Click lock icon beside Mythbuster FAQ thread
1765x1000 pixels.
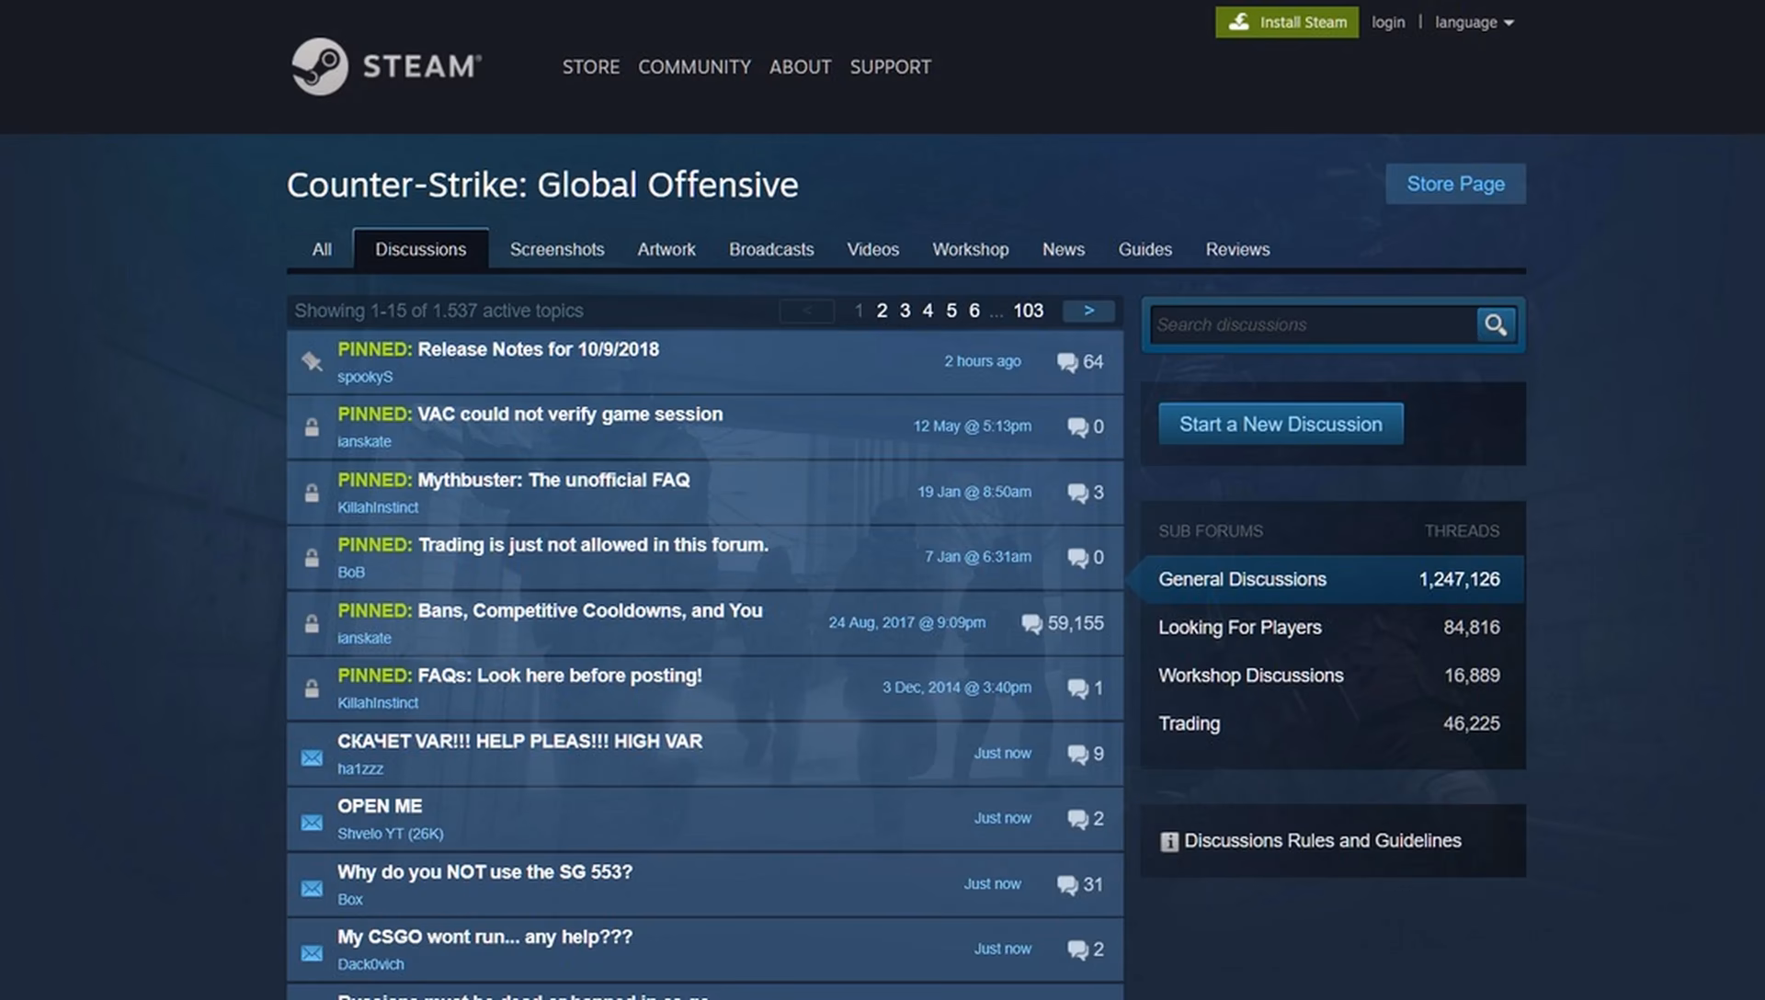click(312, 493)
